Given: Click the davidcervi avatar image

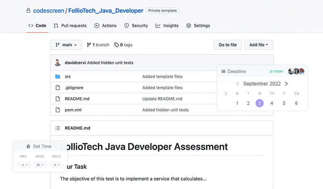Looking at the screenshot, I should 58,62.
